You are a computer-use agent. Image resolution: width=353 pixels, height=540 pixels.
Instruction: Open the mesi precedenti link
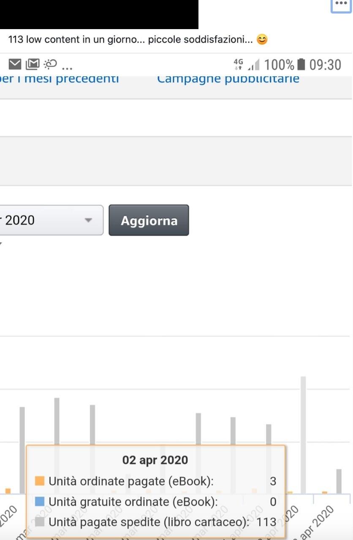point(59,78)
